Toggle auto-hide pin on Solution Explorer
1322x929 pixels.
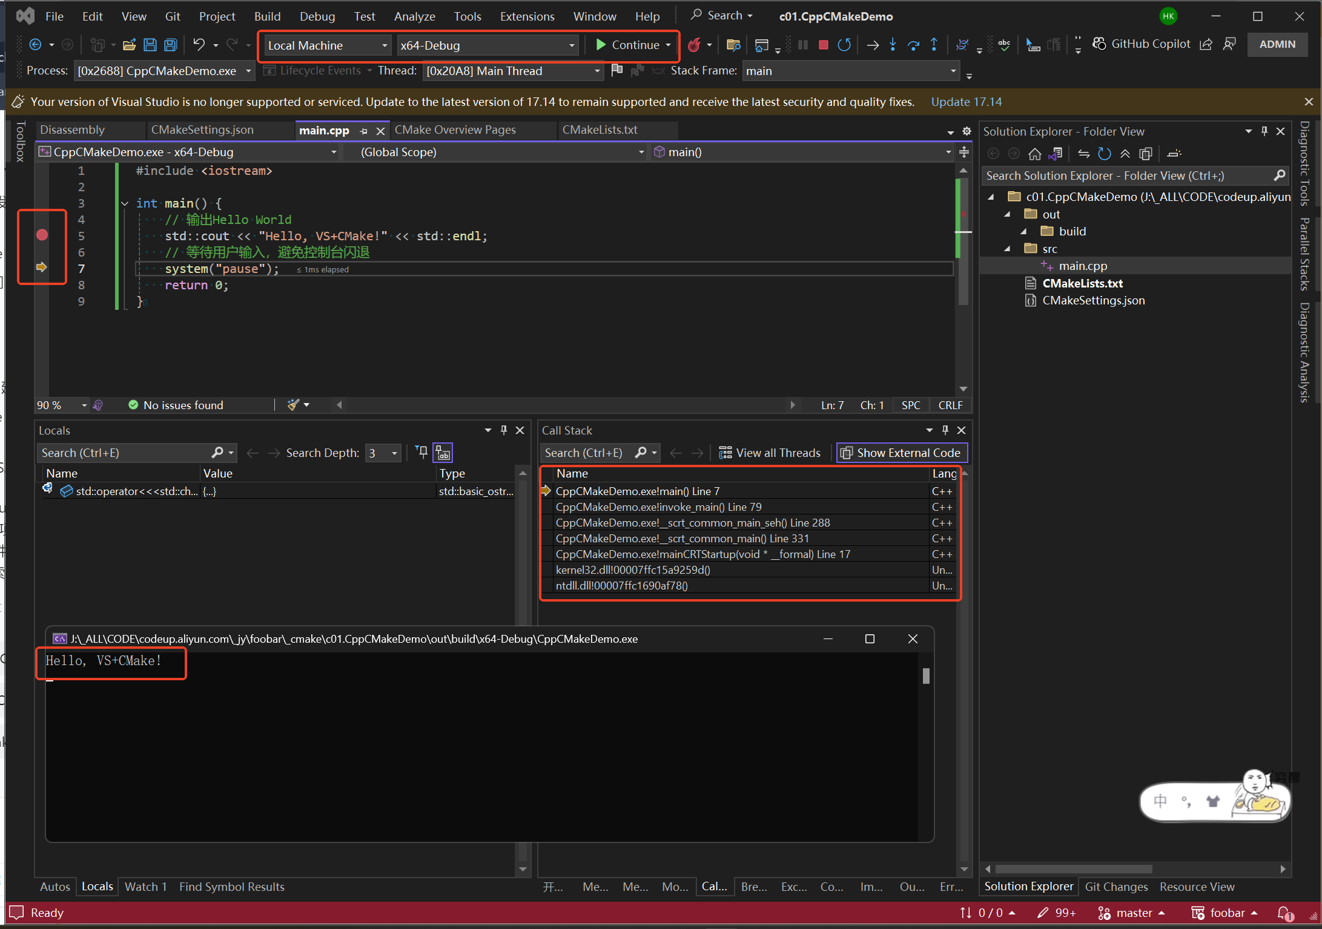point(1264,131)
